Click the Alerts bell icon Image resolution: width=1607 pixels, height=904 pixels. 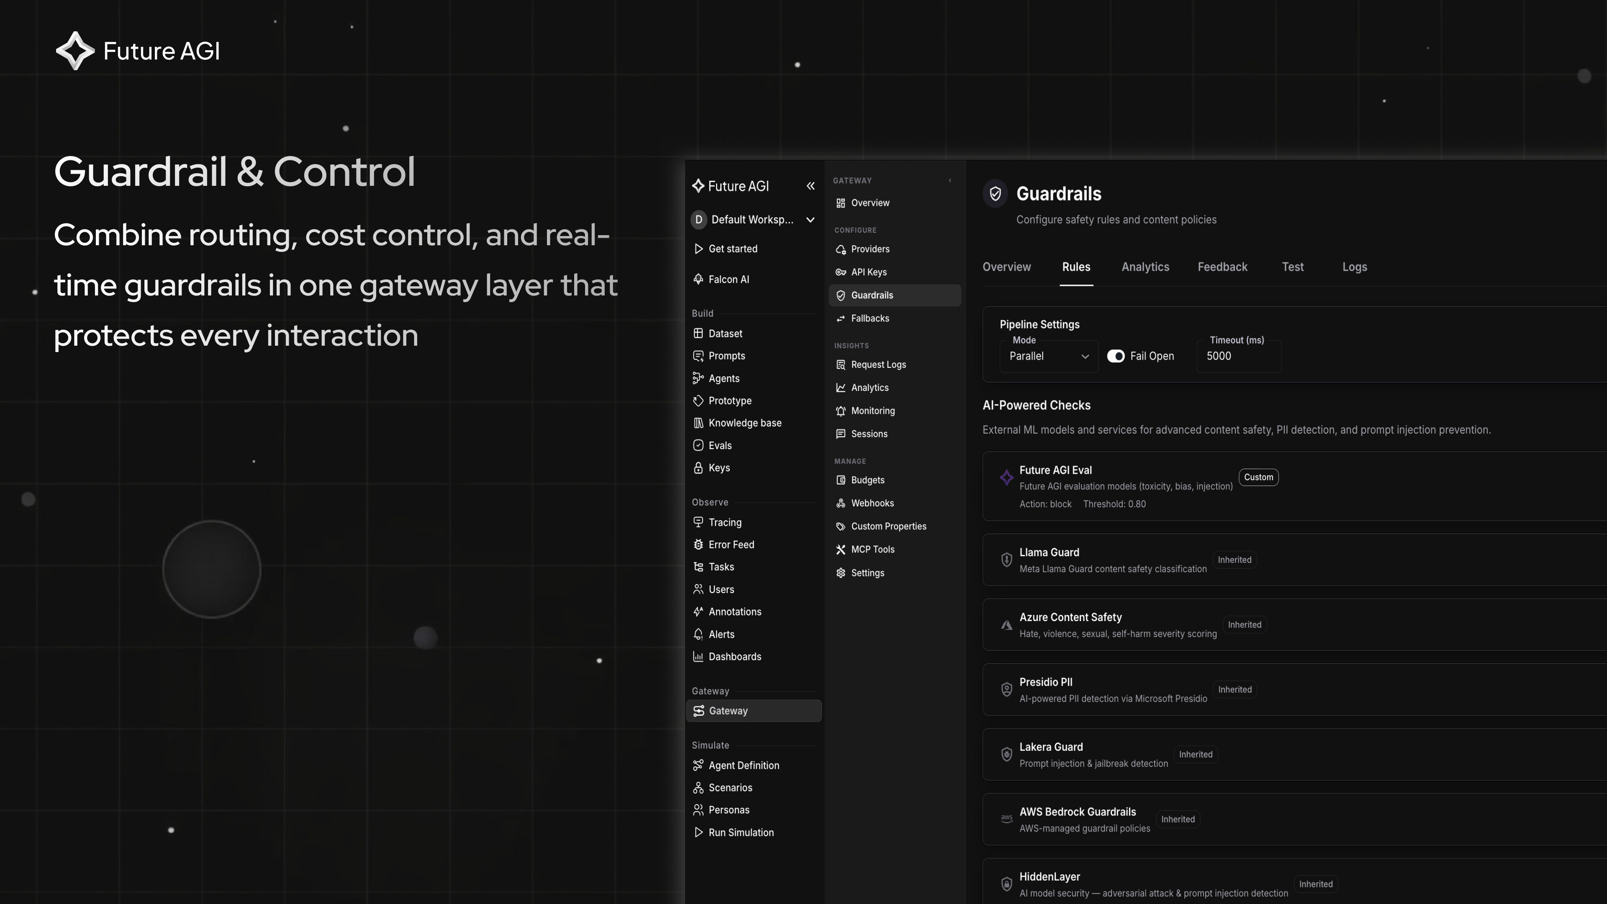tap(698, 634)
